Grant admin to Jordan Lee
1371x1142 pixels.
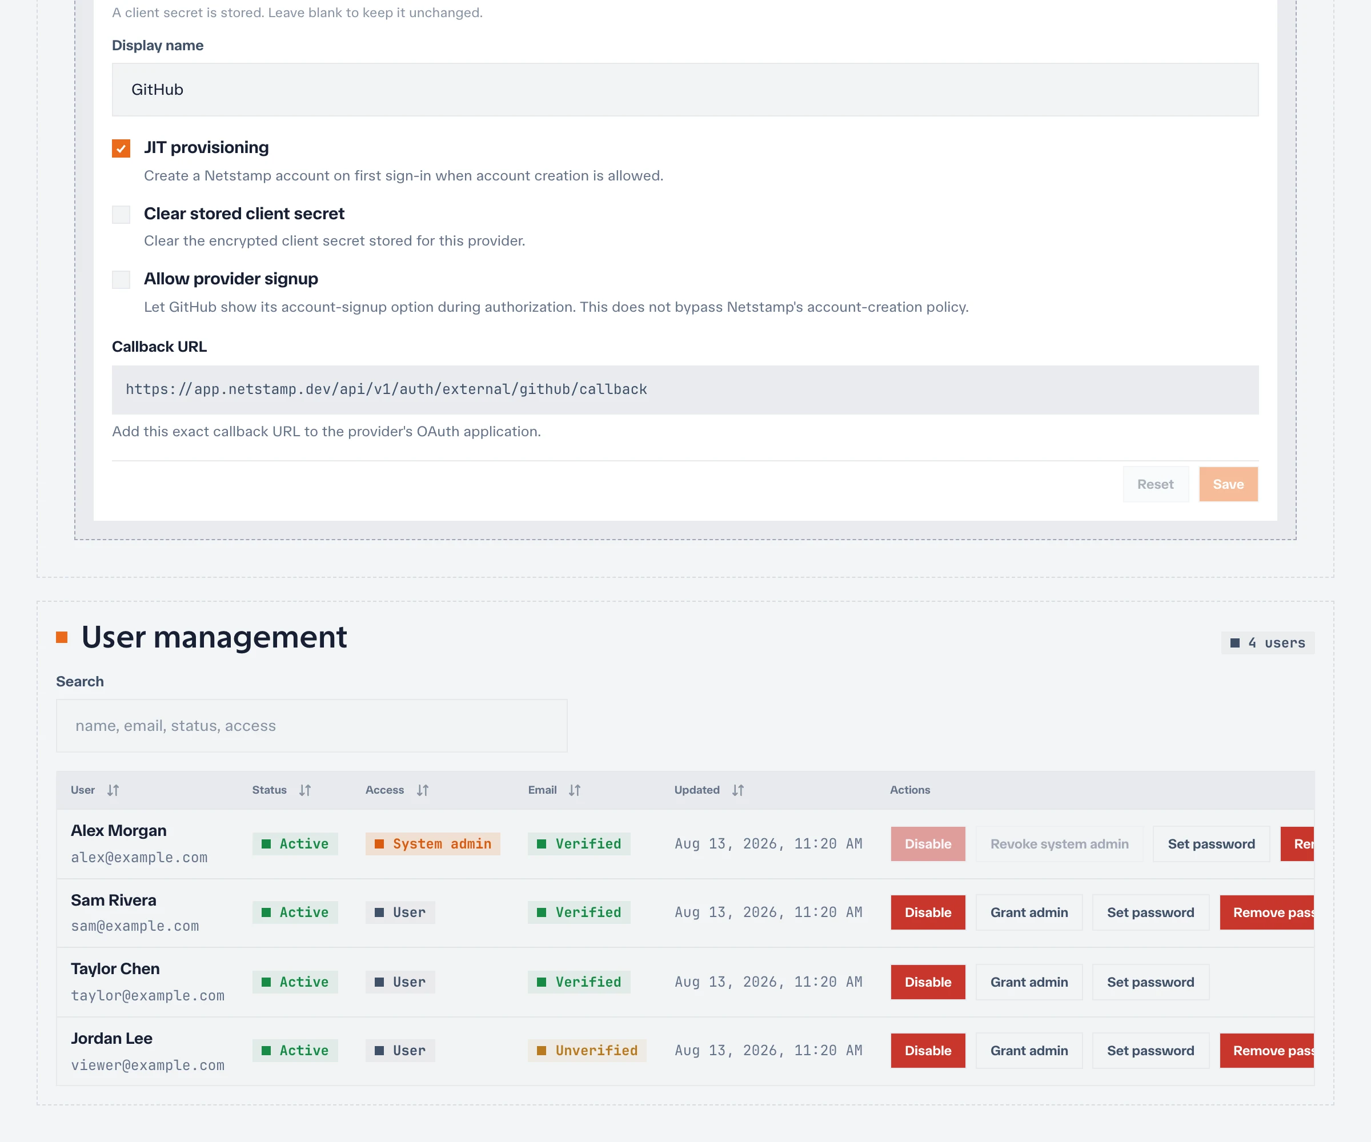1029,1051
